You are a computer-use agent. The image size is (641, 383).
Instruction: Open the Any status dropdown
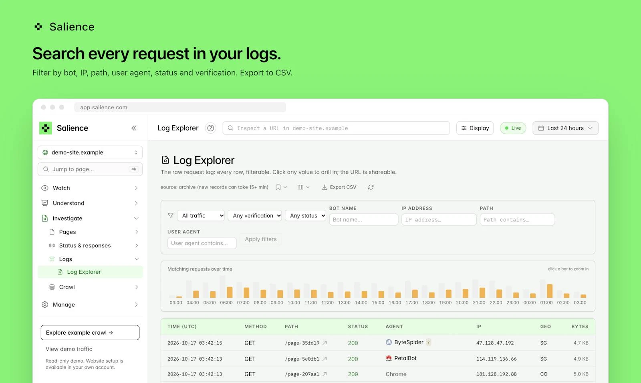click(x=306, y=216)
